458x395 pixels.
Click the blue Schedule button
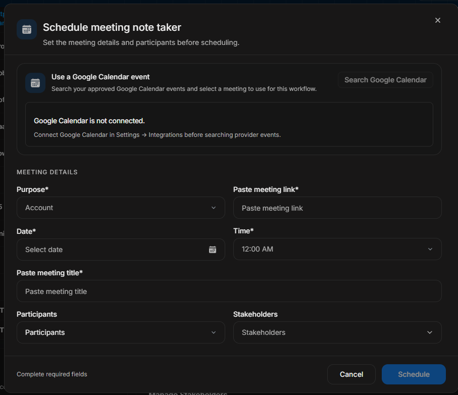(x=414, y=374)
